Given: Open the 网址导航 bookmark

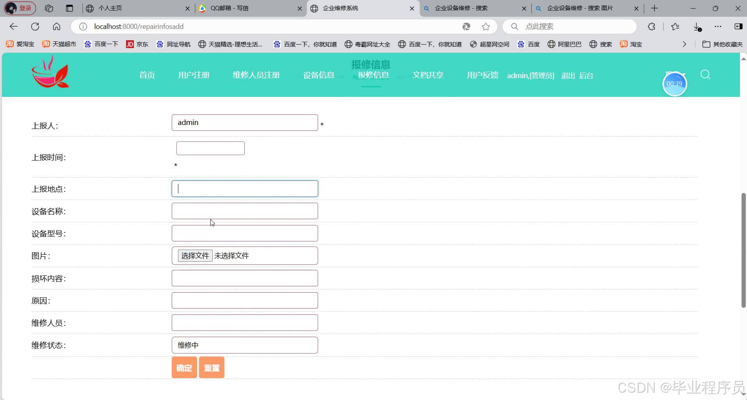Looking at the screenshot, I should [173, 44].
